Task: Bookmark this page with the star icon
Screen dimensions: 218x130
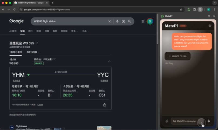Action: click(x=181, y=9)
